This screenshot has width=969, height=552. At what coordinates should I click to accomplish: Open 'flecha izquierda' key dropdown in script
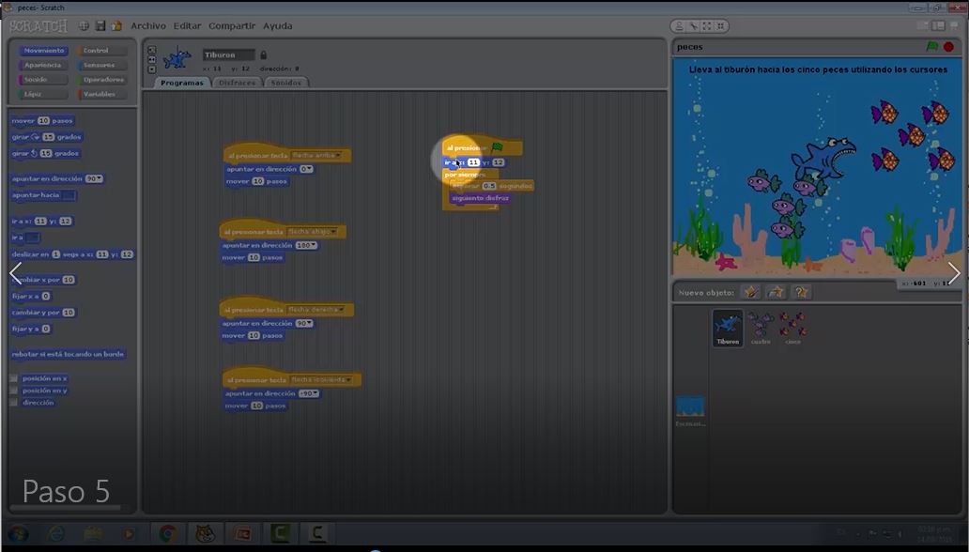point(321,379)
